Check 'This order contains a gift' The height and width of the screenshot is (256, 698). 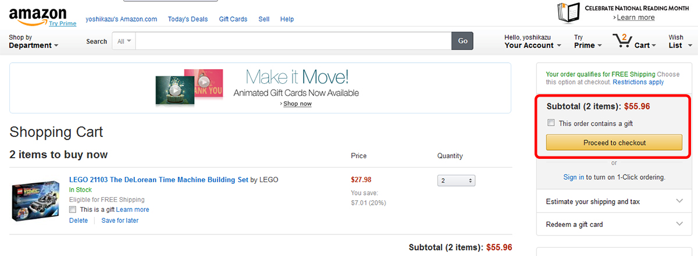tap(551, 123)
